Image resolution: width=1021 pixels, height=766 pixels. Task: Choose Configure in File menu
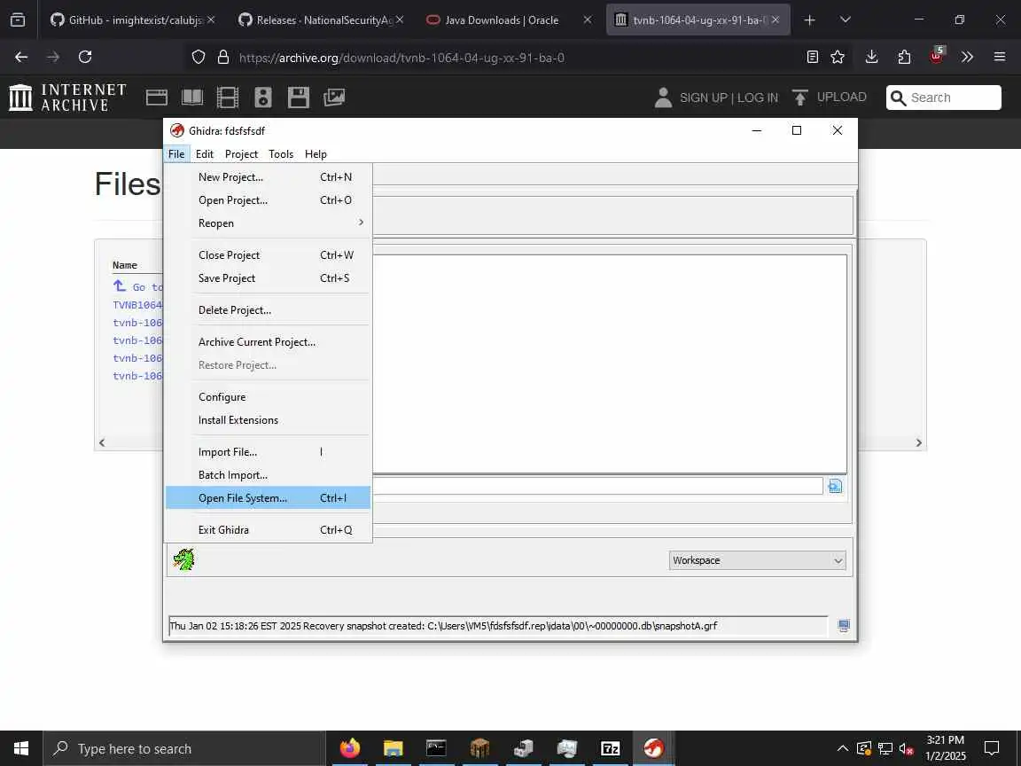click(x=268, y=397)
